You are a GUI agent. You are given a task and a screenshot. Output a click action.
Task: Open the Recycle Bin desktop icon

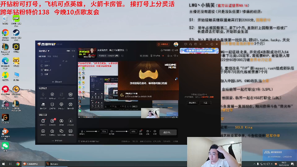click(x=5, y=20)
